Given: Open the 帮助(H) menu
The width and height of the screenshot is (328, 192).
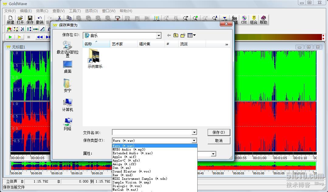Looking at the screenshot, I should pos(126,11).
